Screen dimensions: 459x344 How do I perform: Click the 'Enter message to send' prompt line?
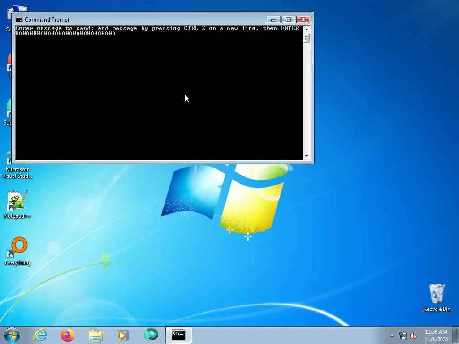[x=157, y=28]
